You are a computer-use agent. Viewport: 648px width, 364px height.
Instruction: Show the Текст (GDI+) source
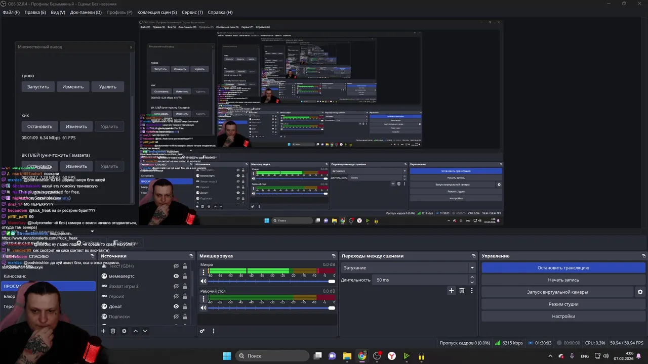[176, 266]
